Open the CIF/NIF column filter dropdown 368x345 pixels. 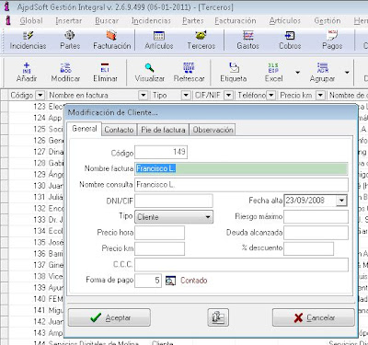pyautogui.click(x=228, y=96)
